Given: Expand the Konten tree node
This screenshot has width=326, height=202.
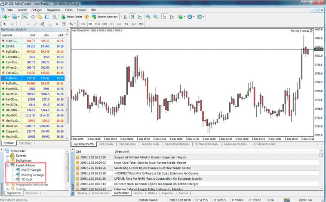Looking at the screenshot, I should [7, 155].
